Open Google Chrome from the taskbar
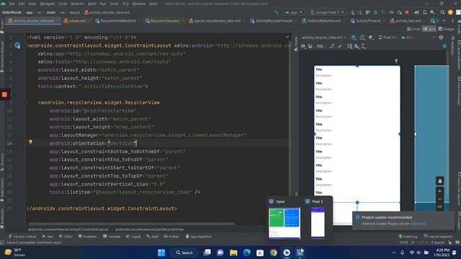The width and height of the screenshot is (461, 259). [x=274, y=253]
